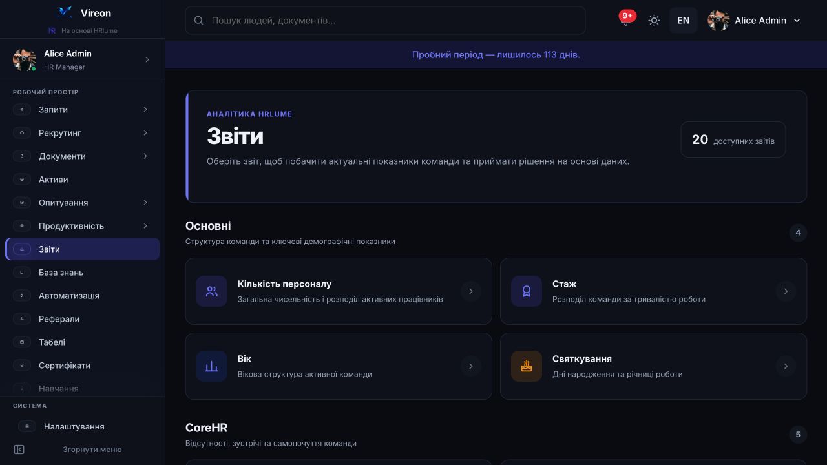Open Alice Admin account dropdown in header

754,21
